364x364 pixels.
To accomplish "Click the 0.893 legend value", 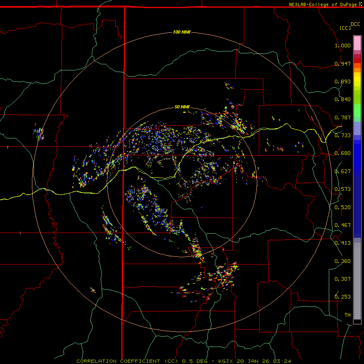I will (x=343, y=81).
